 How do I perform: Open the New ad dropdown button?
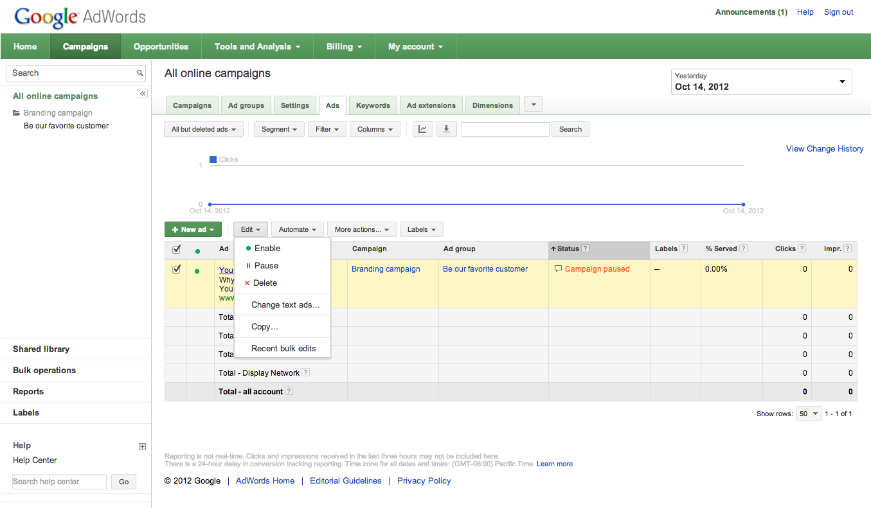click(x=193, y=229)
